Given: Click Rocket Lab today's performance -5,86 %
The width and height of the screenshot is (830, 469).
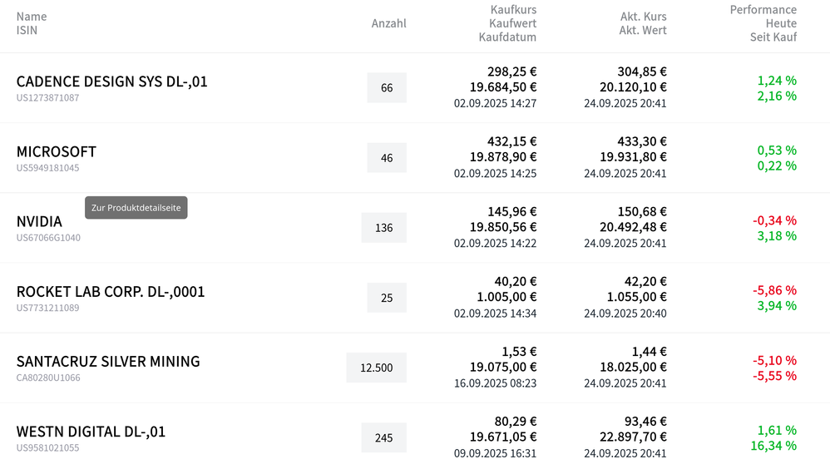Looking at the screenshot, I should pos(774,290).
